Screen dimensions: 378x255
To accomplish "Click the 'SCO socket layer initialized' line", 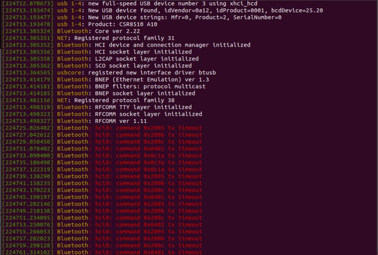I will click(144, 65).
